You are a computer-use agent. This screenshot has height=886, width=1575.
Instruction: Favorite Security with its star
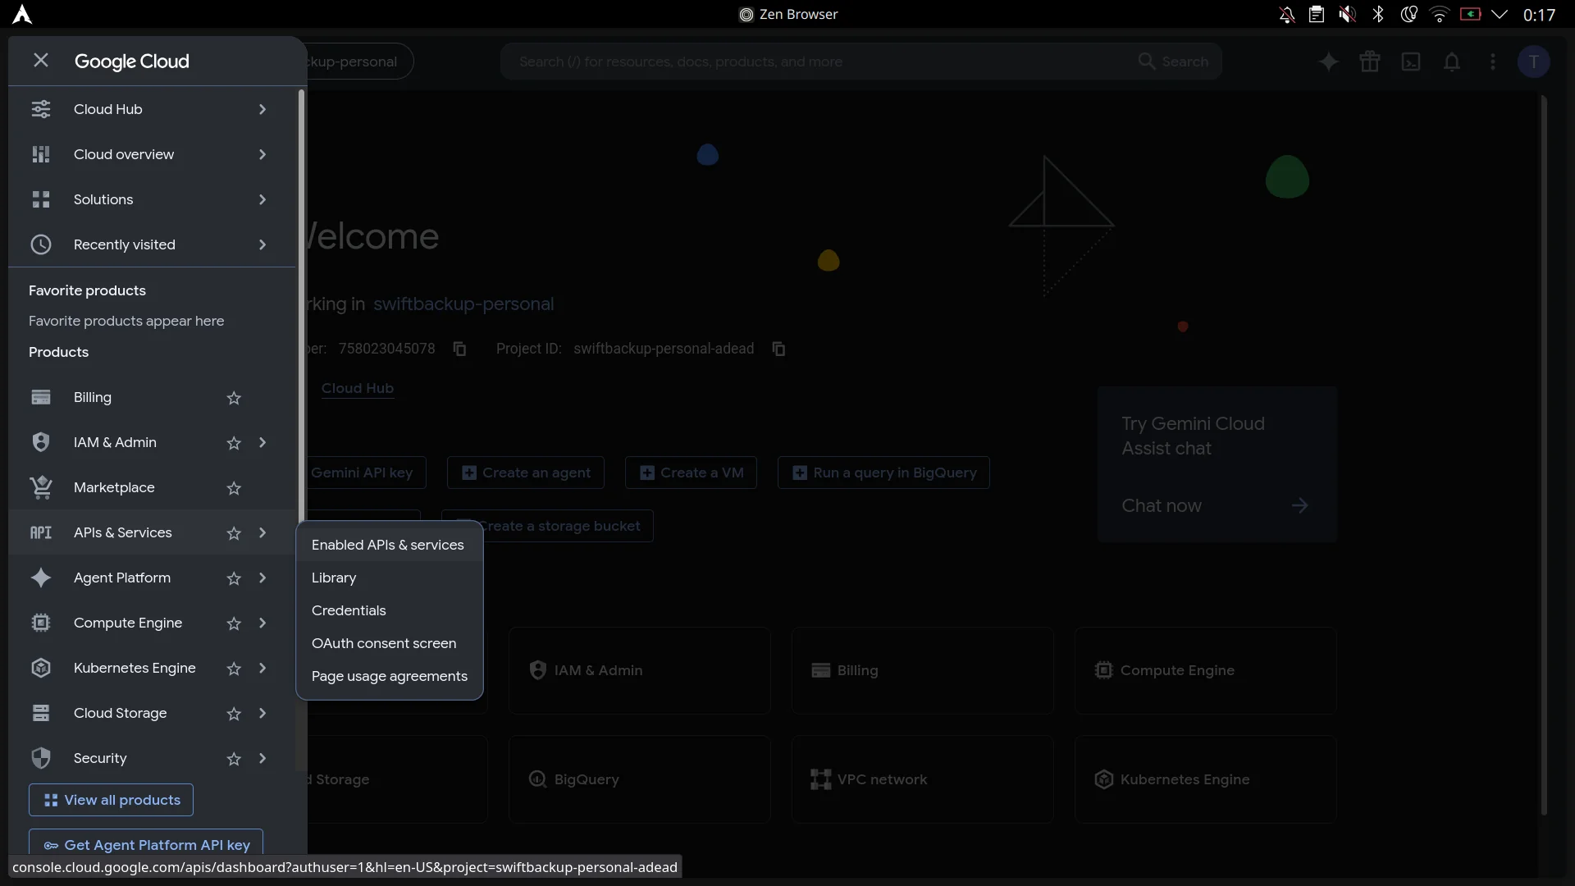coord(234,759)
